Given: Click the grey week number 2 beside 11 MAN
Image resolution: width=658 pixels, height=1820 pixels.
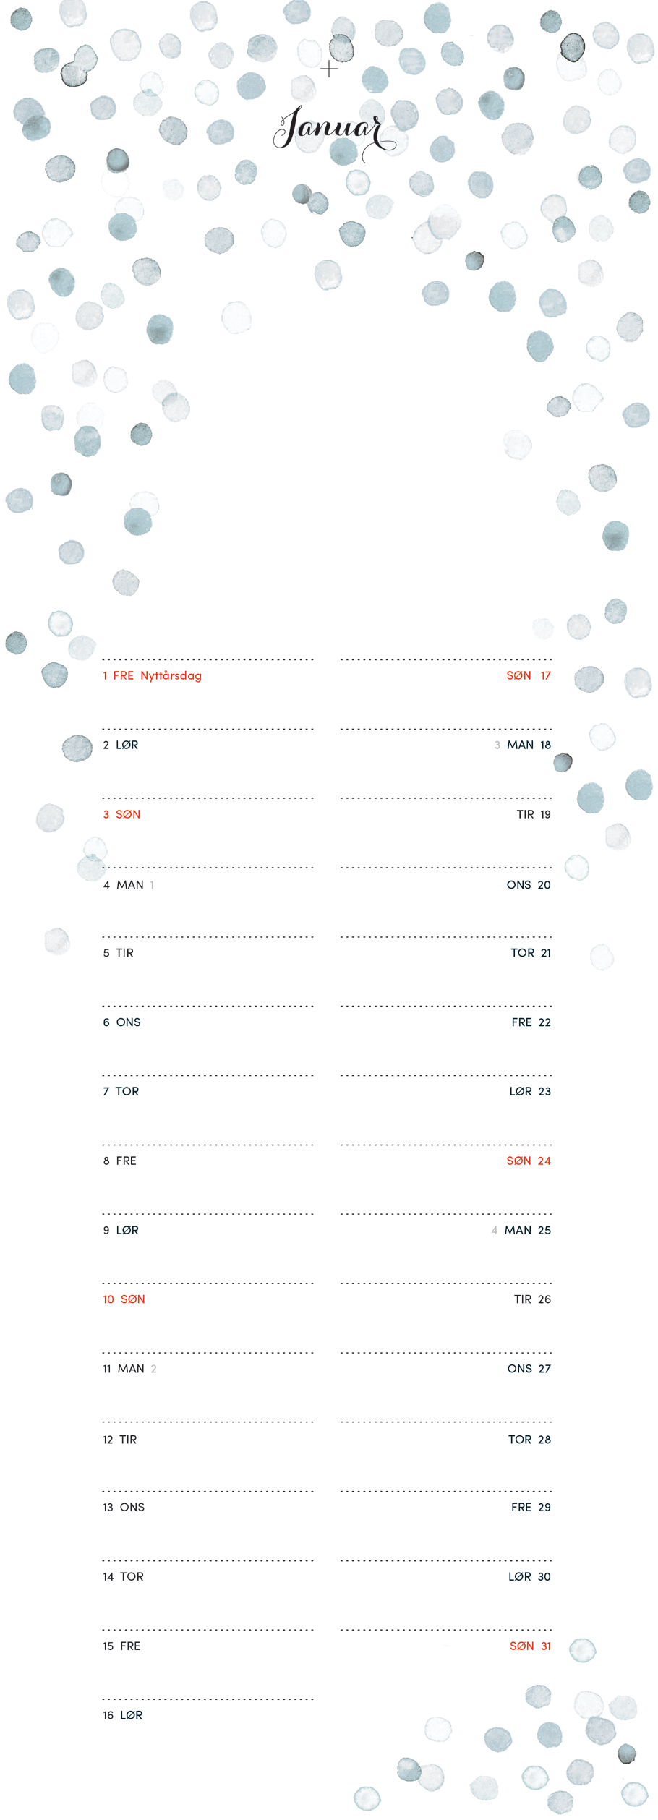Looking at the screenshot, I should [x=153, y=1369].
